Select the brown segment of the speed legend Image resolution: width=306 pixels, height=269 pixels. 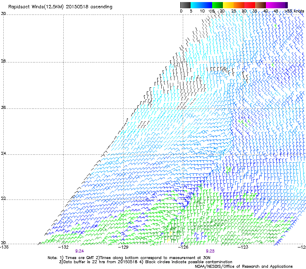tap(261, 5)
